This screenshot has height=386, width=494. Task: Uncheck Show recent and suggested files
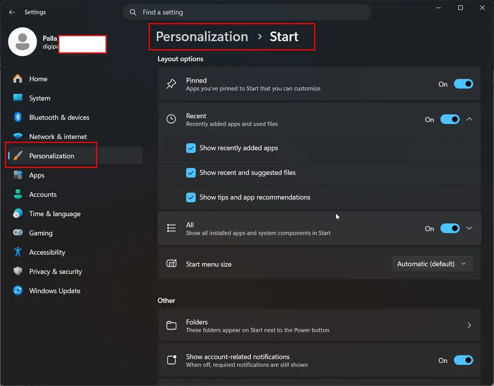191,172
